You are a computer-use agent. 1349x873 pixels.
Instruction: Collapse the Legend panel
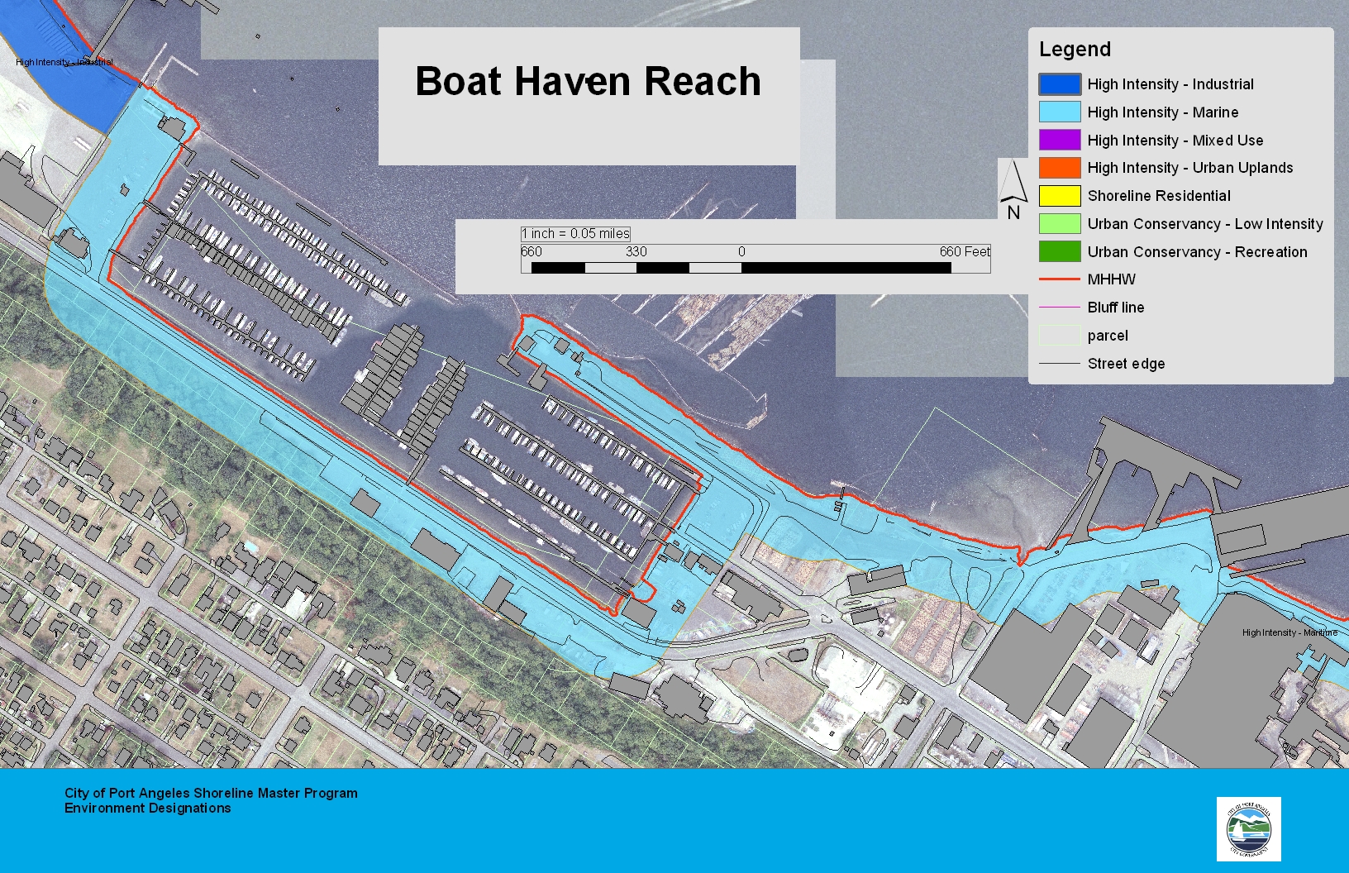tap(1075, 50)
